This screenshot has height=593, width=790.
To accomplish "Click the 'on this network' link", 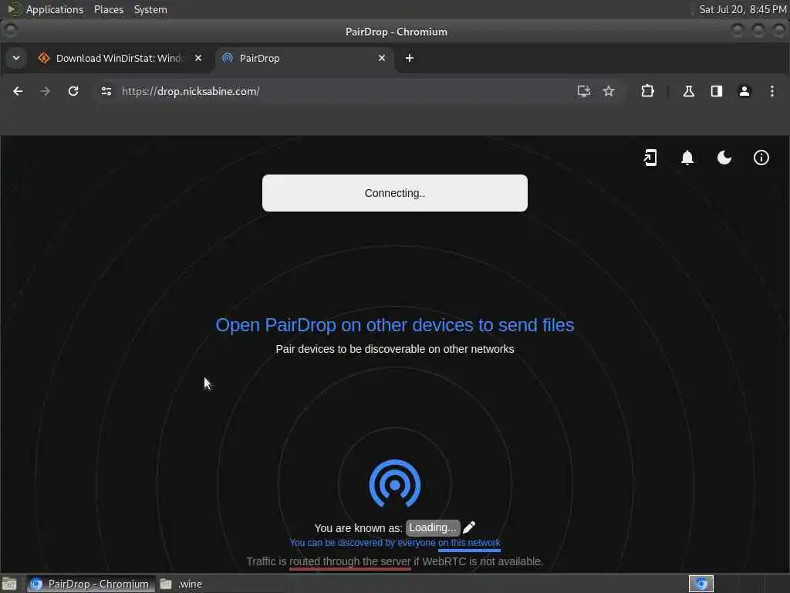I will pos(469,543).
